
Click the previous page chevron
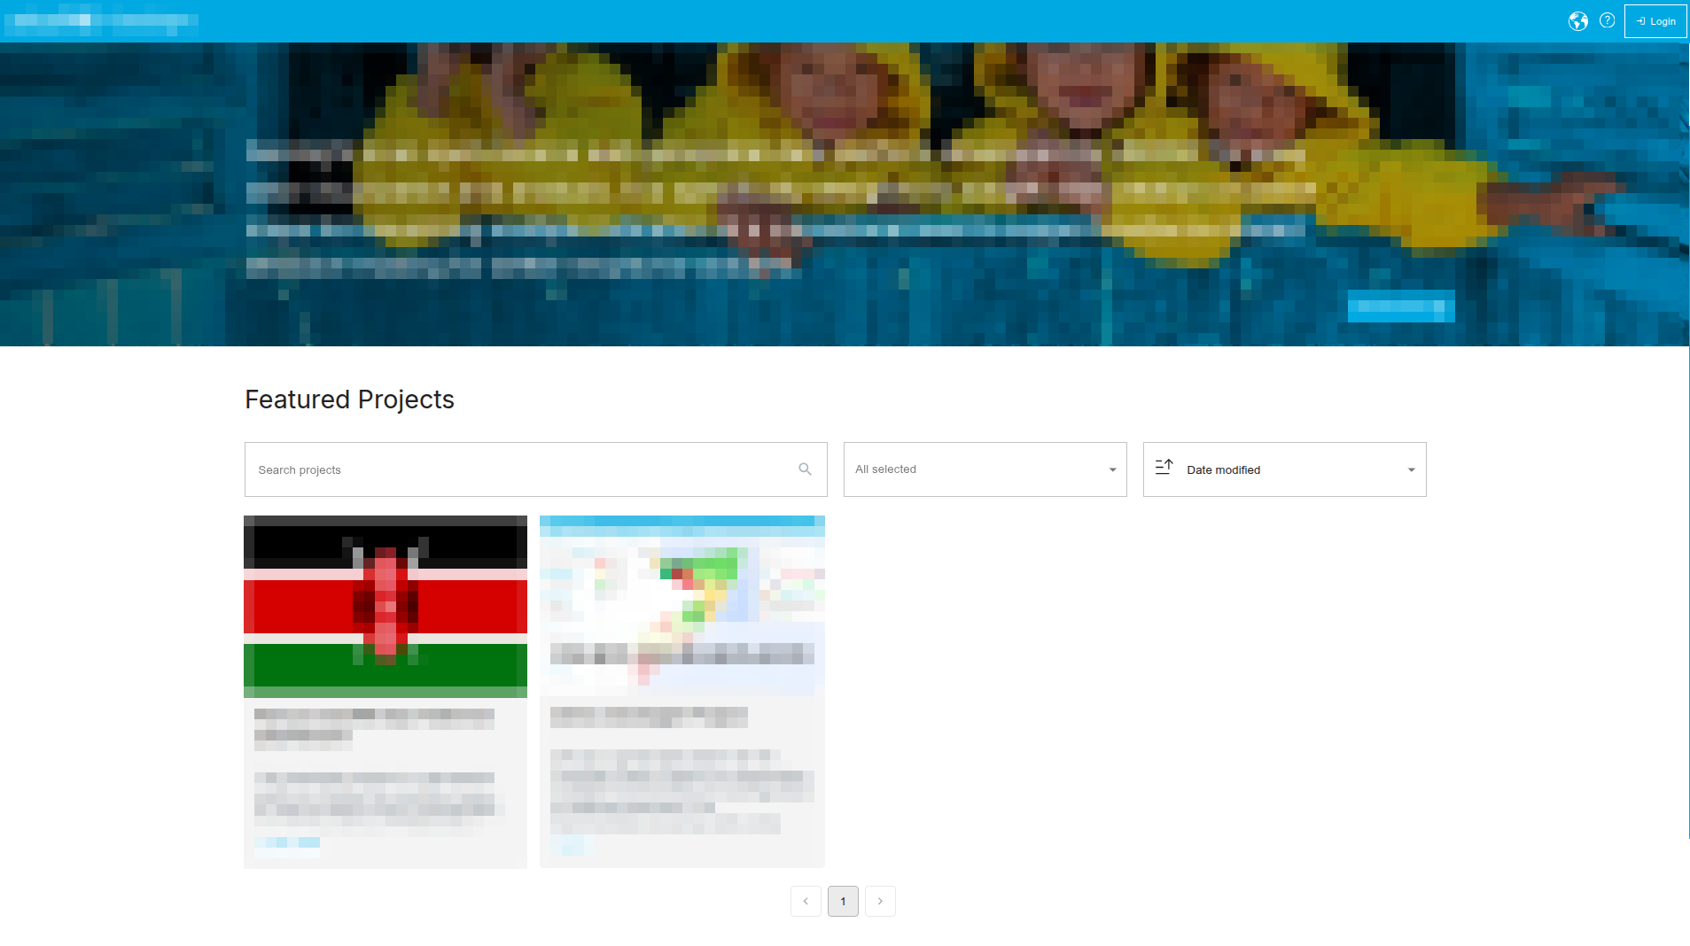point(806,901)
